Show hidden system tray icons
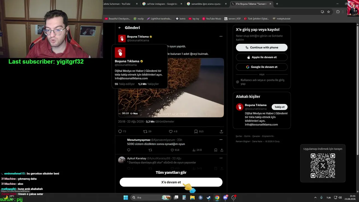This screenshot has height=202, width=359. [315, 198]
